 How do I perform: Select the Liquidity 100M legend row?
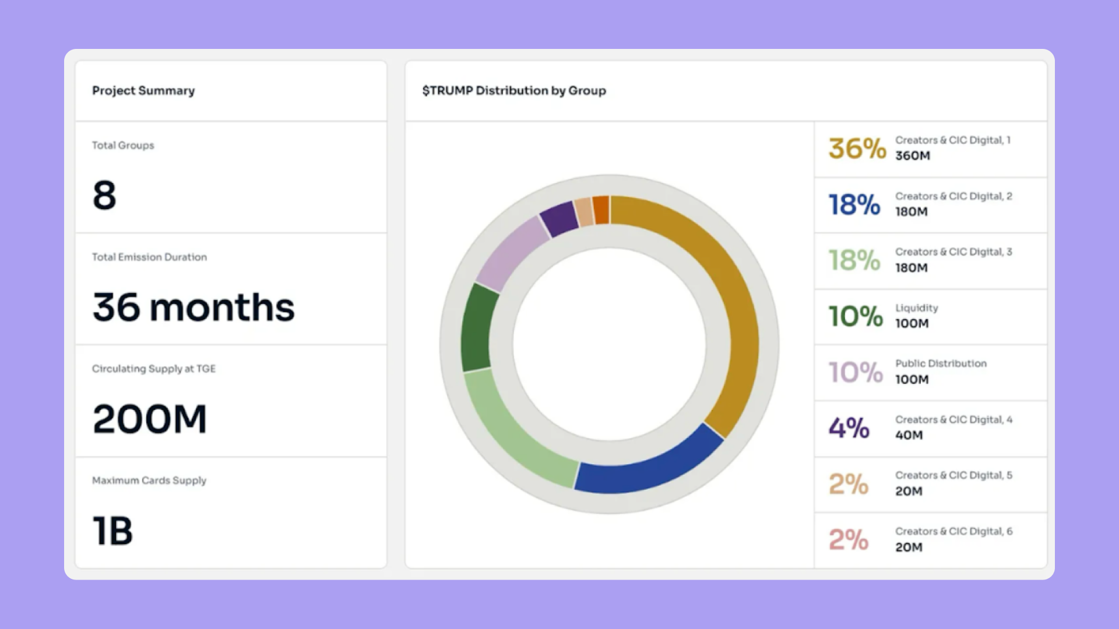coord(930,316)
